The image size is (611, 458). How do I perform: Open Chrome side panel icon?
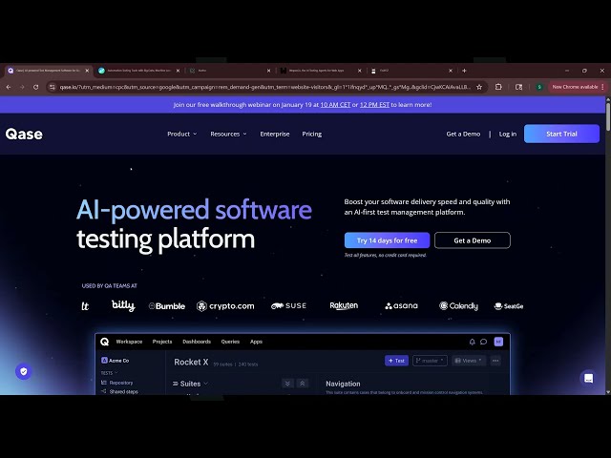(518, 87)
